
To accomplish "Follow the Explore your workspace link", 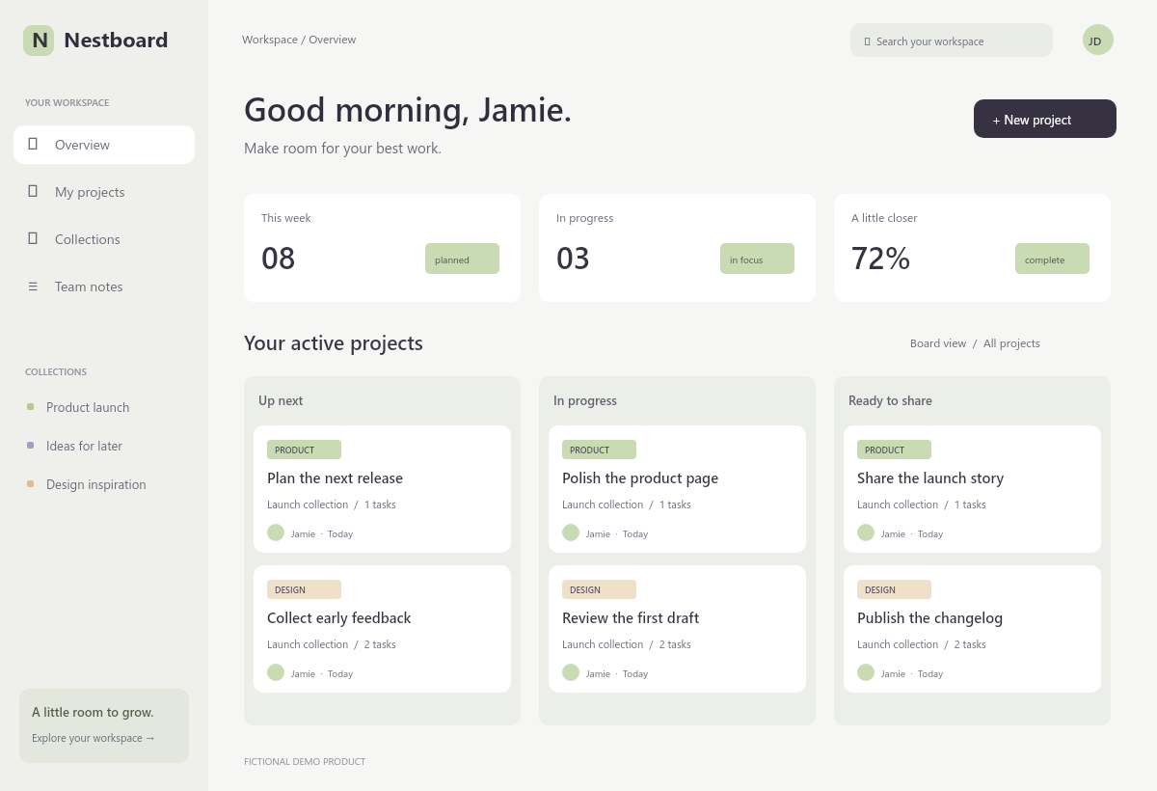I will (94, 738).
